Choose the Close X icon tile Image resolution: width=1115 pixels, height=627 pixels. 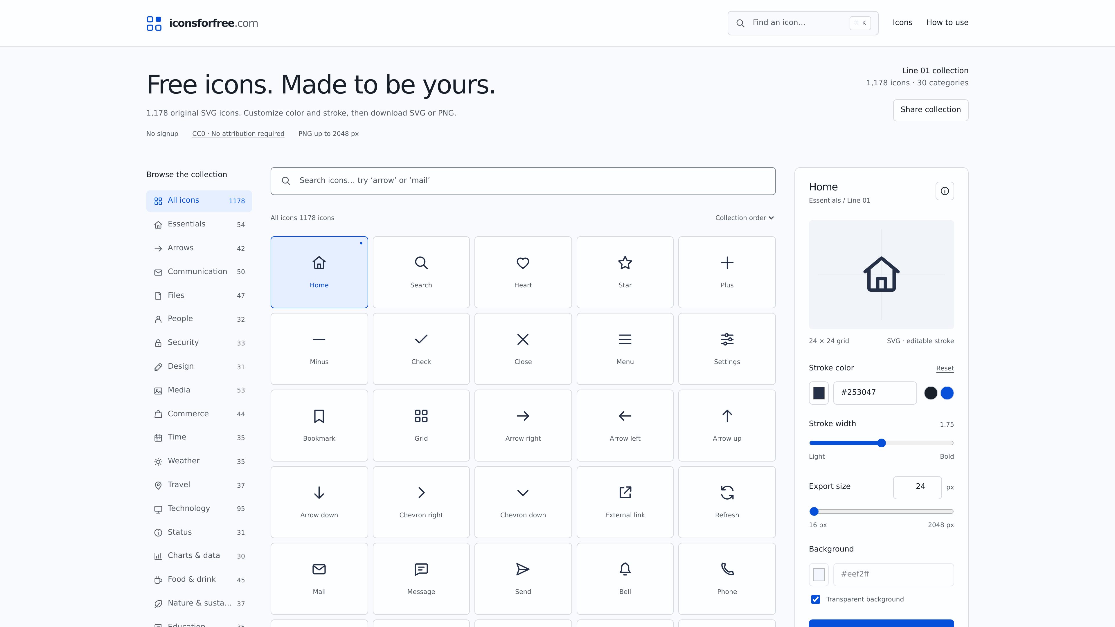[523, 349]
